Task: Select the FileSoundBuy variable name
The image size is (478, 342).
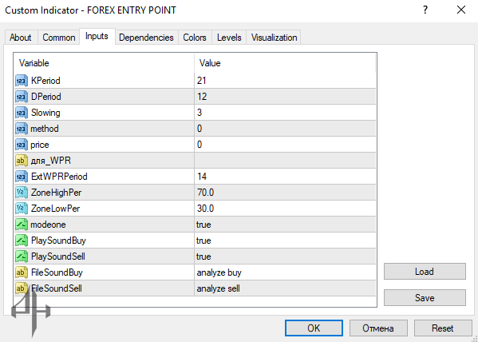Action: pyautogui.click(x=57, y=272)
